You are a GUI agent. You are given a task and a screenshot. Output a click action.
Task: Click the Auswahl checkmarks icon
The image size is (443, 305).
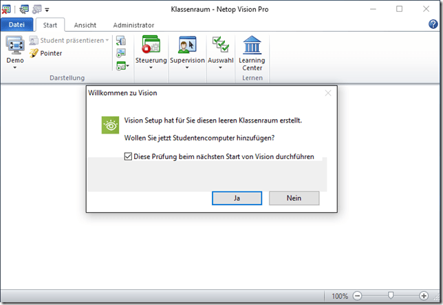[x=221, y=45]
